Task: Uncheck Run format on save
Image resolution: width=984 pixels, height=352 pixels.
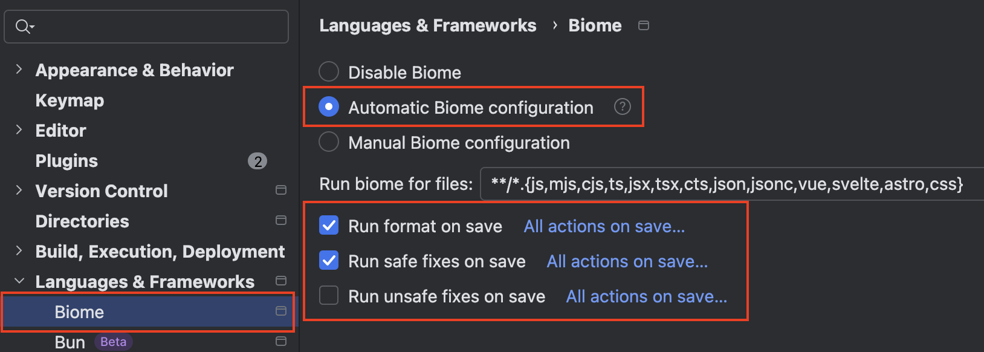Action: [329, 226]
